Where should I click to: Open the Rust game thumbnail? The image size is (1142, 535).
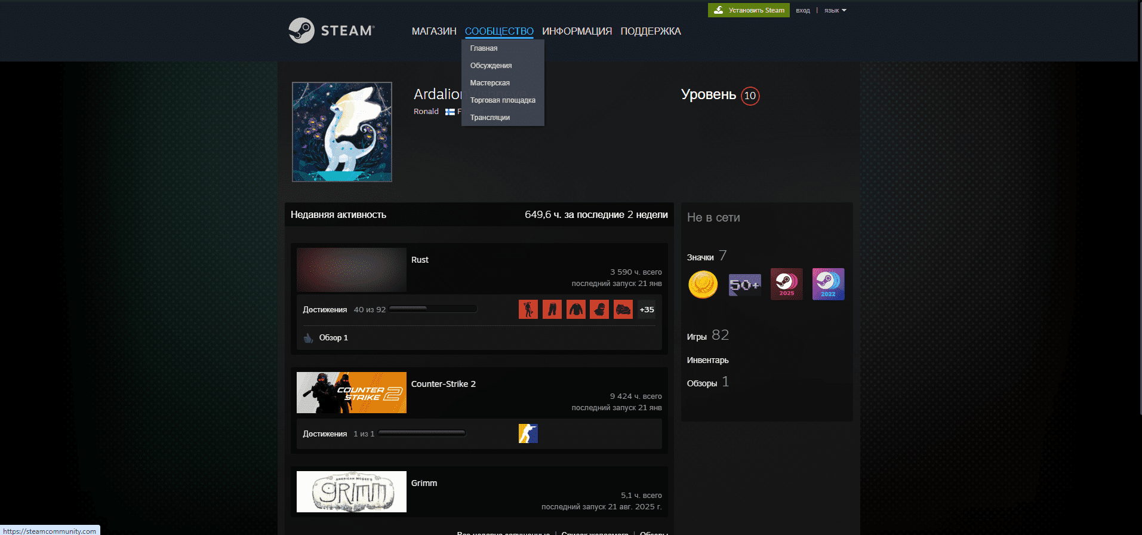point(352,270)
